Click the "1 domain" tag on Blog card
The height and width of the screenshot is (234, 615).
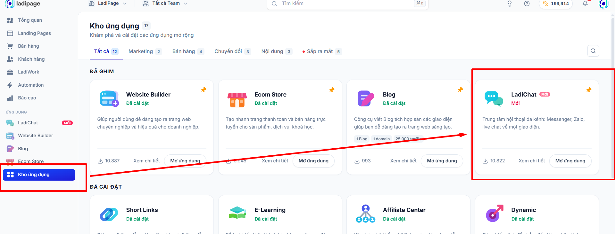381,139
